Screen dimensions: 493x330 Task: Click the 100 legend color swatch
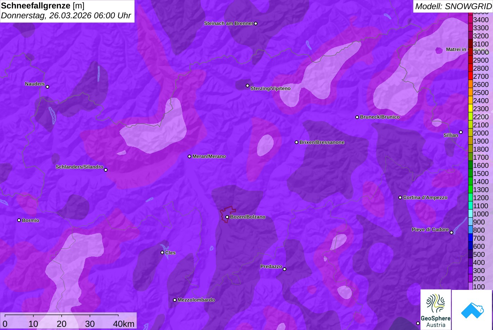click(x=470, y=286)
